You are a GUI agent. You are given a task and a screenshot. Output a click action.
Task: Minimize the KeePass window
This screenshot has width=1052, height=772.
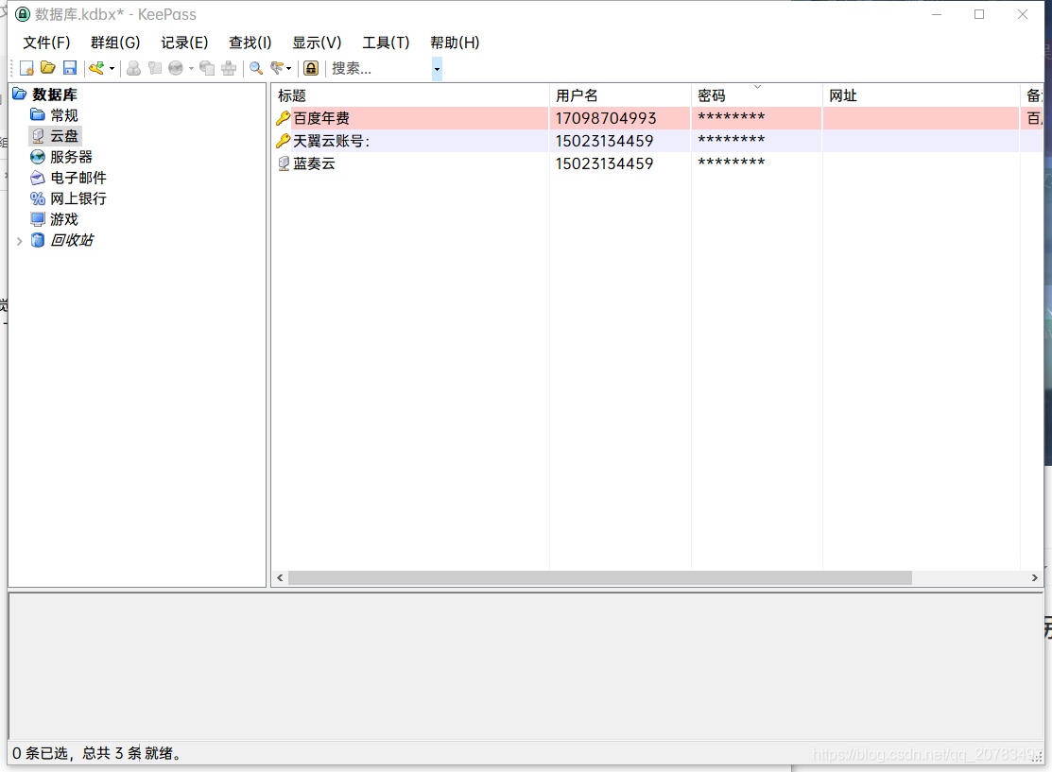click(937, 14)
